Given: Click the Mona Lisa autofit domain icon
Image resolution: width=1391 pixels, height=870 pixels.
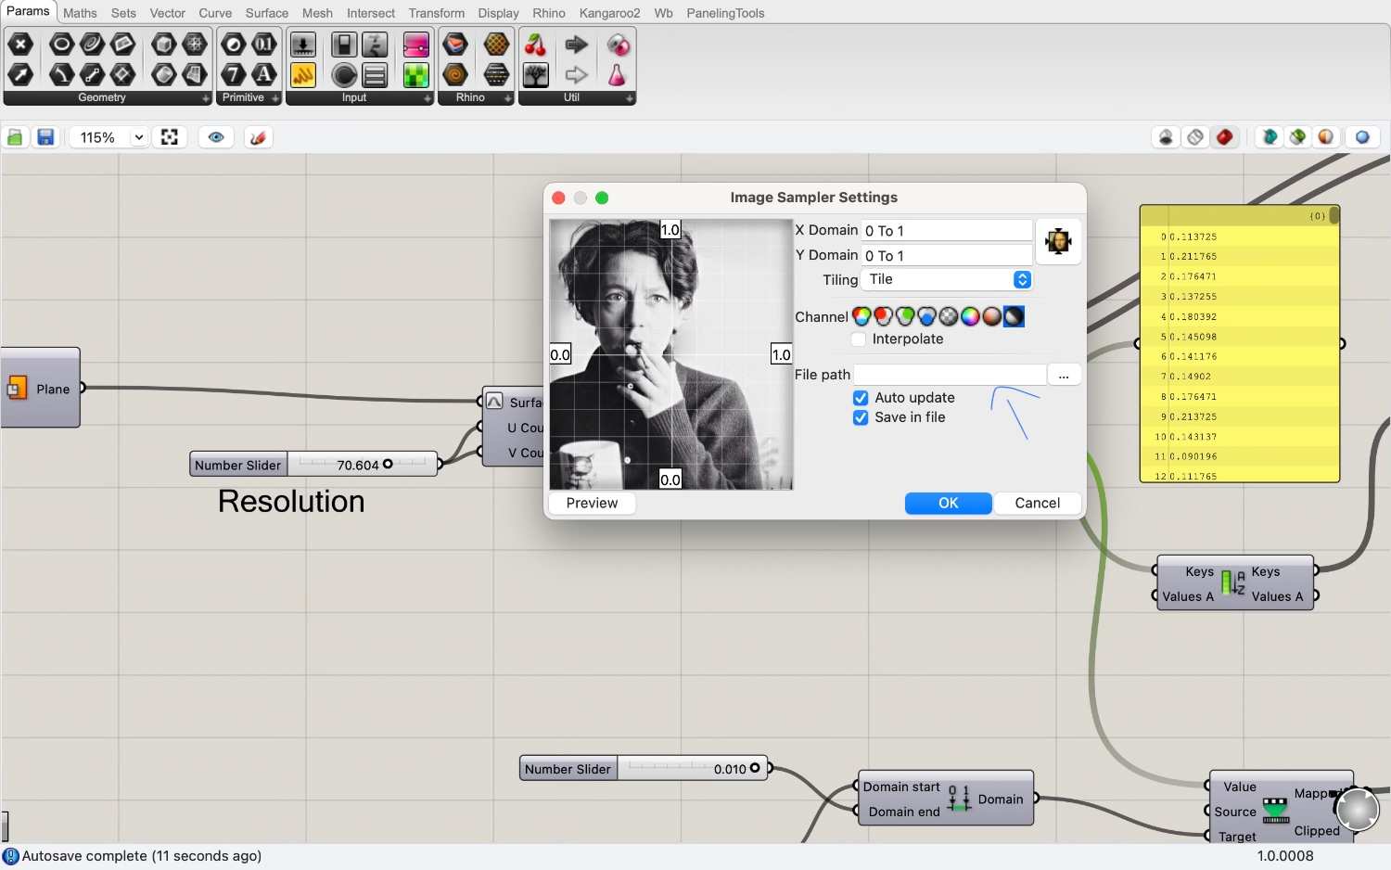Looking at the screenshot, I should point(1058,242).
